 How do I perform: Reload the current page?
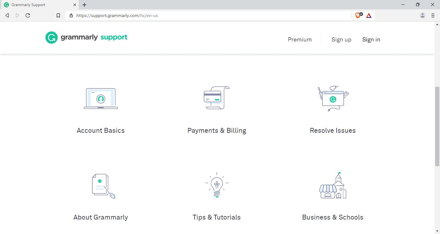pyautogui.click(x=28, y=15)
